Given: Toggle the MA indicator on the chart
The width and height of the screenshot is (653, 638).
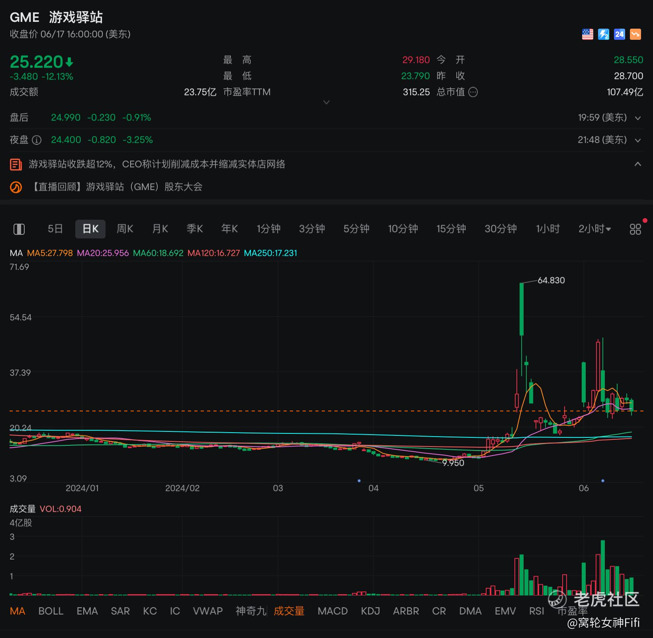Looking at the screenshot, I should (17, 611).
